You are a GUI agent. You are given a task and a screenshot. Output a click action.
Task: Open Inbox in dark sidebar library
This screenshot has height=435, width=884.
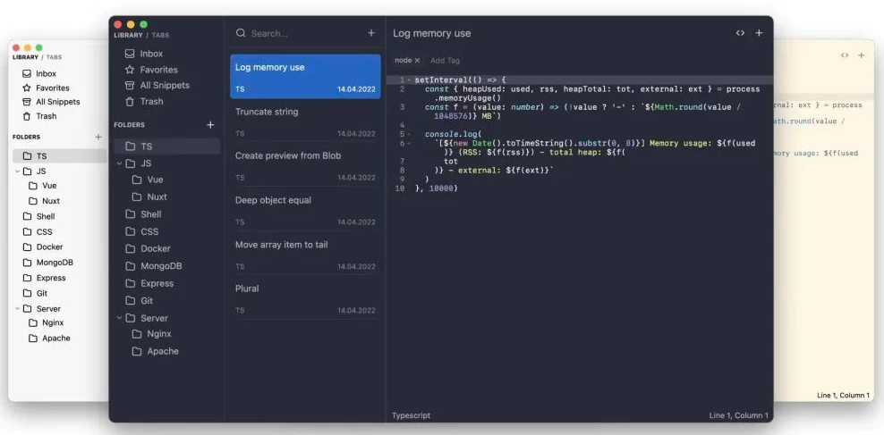[150, 54]
